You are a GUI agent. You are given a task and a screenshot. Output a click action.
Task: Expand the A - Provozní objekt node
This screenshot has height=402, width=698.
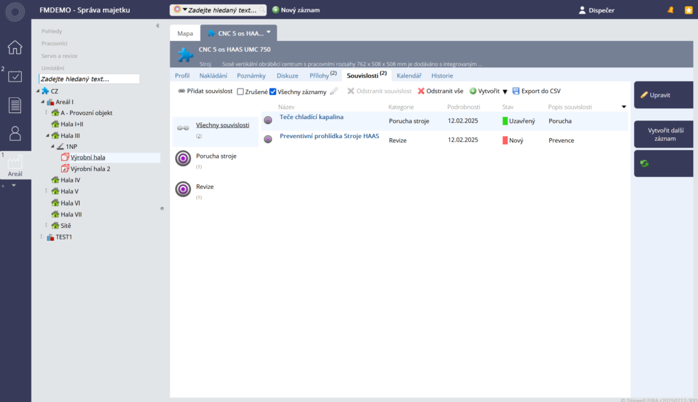click(x=46, y=112)
